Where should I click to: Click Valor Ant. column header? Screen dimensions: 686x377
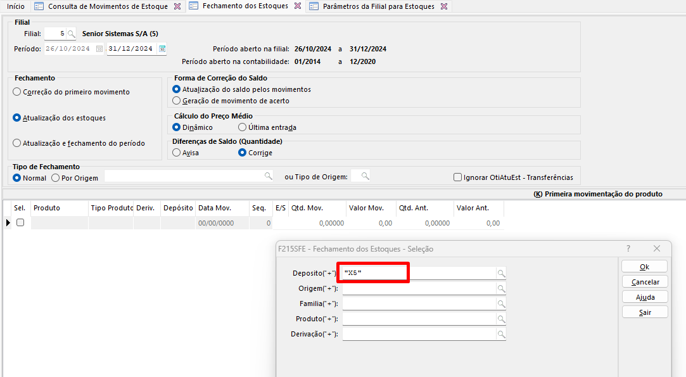[479, 208]
